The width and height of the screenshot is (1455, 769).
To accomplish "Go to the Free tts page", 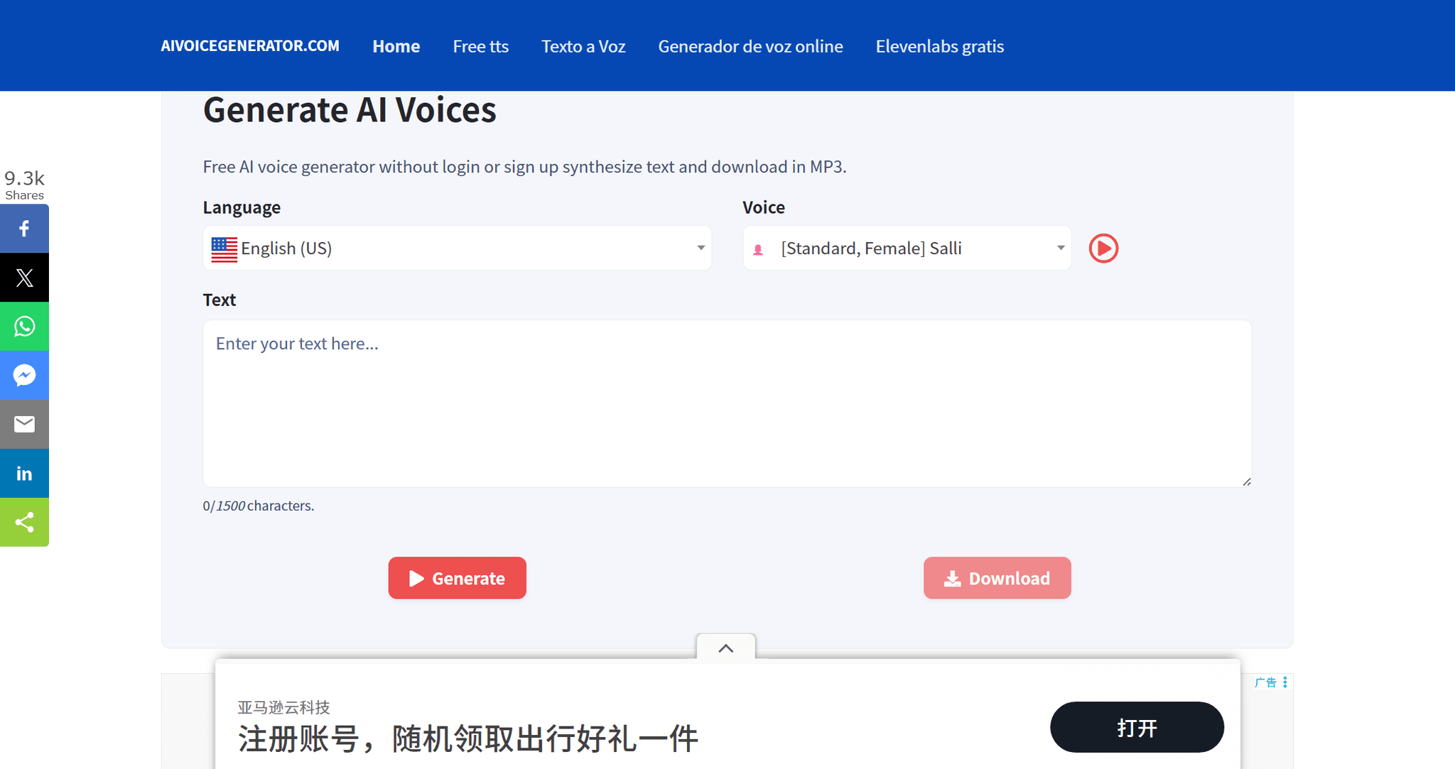I will [480, 45].
